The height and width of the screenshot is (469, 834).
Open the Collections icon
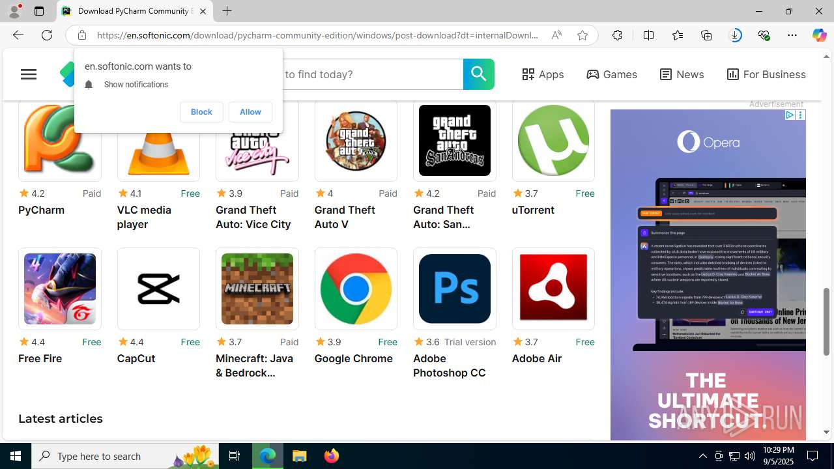[x=706, y=35]
